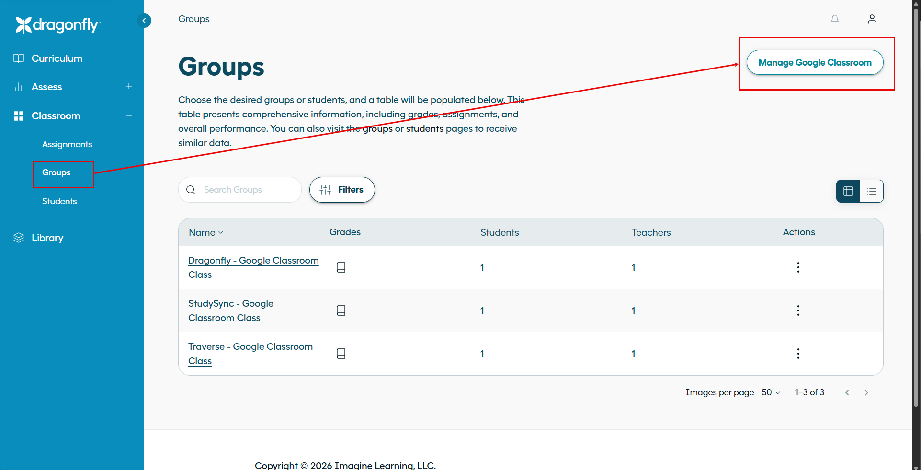Image resolution: width=921 pixels, height=470 pixels.
Task: Click the book icon in Traverse row
Action: (341, 354)
